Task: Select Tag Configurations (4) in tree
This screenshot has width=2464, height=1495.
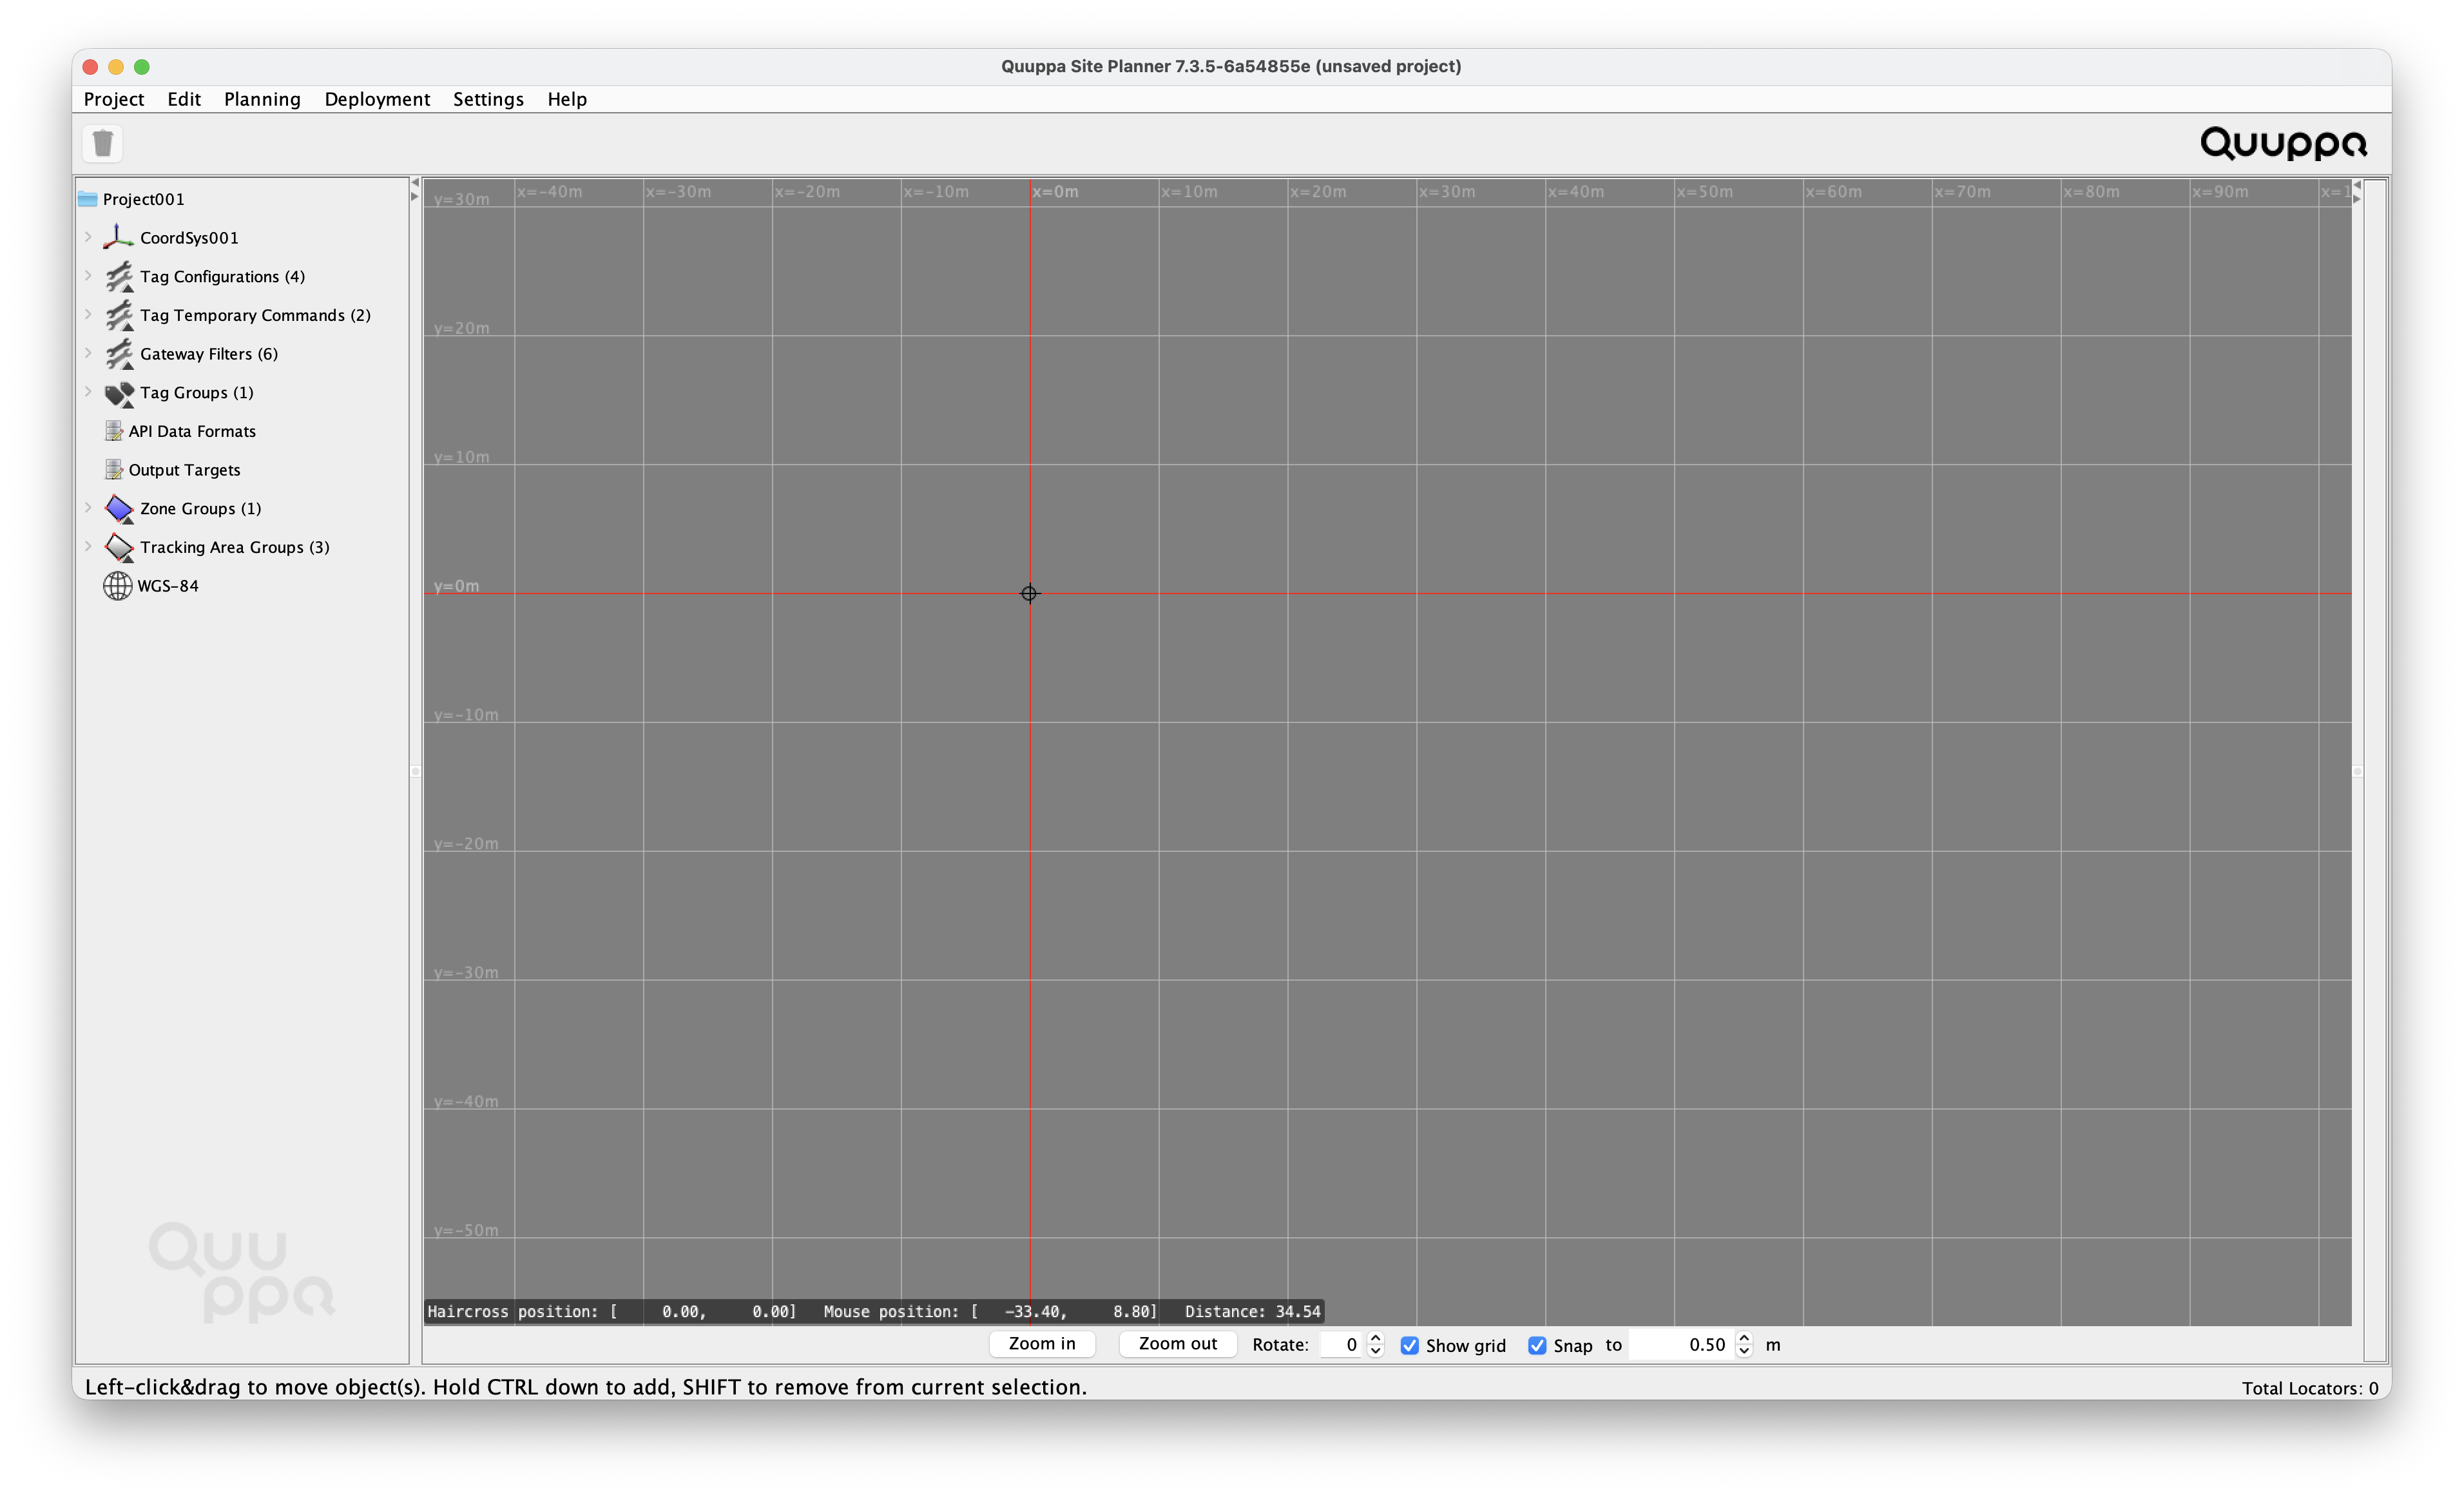Action: point(222,277)
